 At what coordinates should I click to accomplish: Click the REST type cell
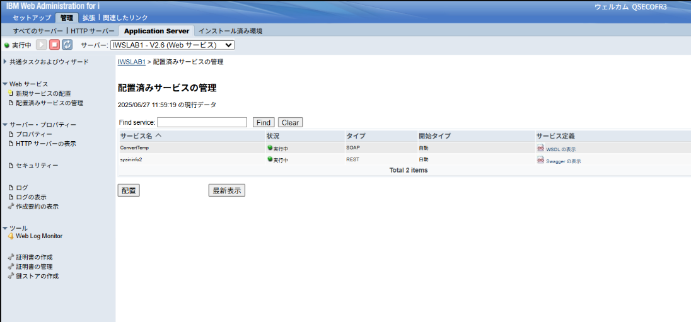352,159
